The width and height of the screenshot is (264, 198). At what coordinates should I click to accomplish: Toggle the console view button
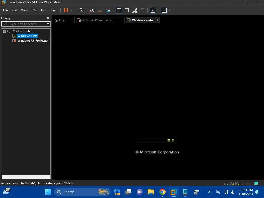[x=153, y=10]
